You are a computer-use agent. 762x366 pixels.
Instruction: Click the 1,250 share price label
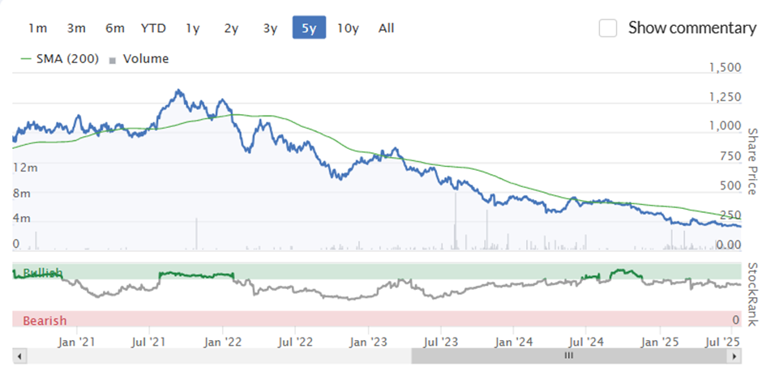[x=726, y=97]
